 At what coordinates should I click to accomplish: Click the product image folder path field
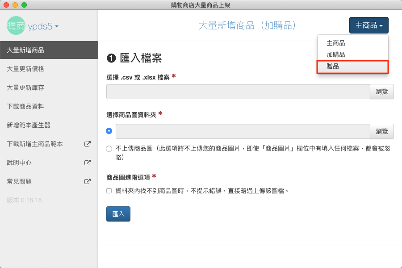click(x=243, y=131)
